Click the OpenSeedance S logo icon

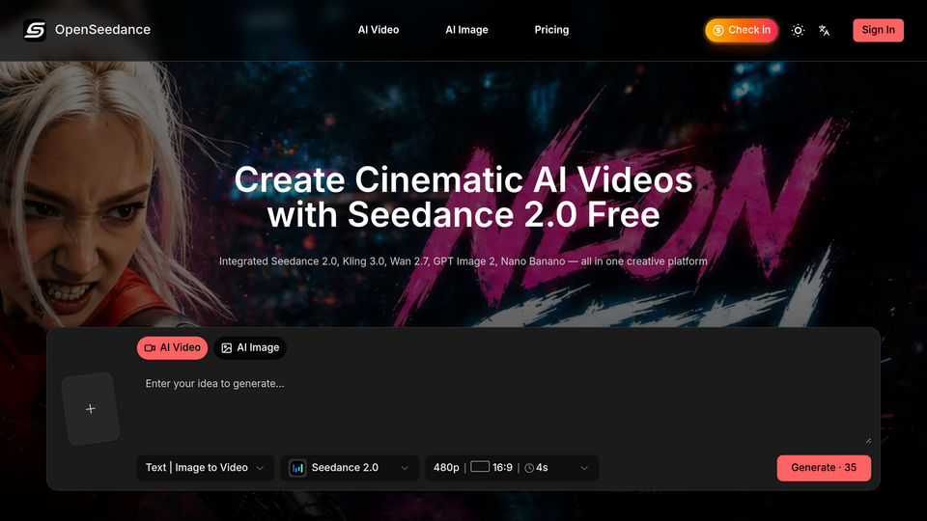click(35, 30)
